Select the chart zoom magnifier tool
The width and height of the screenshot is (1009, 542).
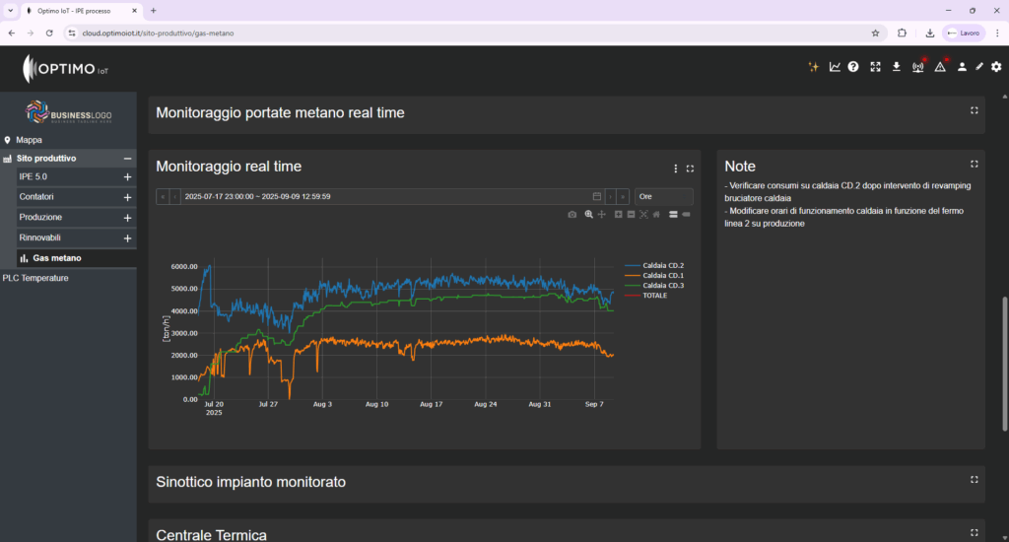click(x=589, y=215)
